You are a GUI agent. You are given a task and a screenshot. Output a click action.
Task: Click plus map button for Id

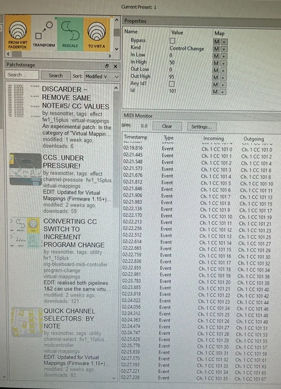click(x=222, y=92)
